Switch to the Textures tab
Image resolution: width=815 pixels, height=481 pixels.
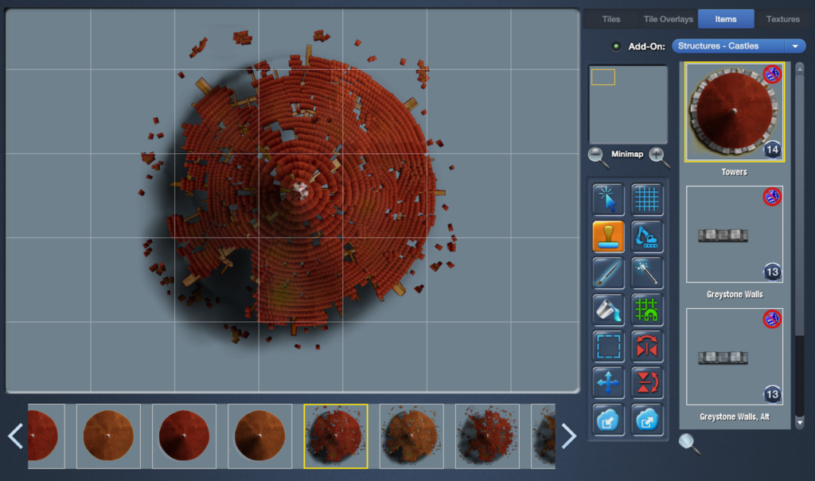(783, 19)
